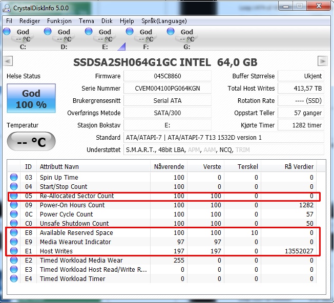Click the Firmware value 045C8860
This screenshot has height=303, width=334.
[168, 76]
